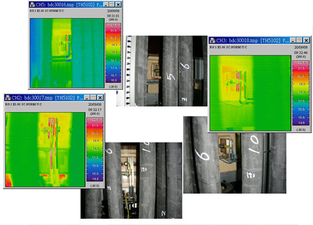Maximize the CH2 bdc30017.tmp window

pos(93,98)
